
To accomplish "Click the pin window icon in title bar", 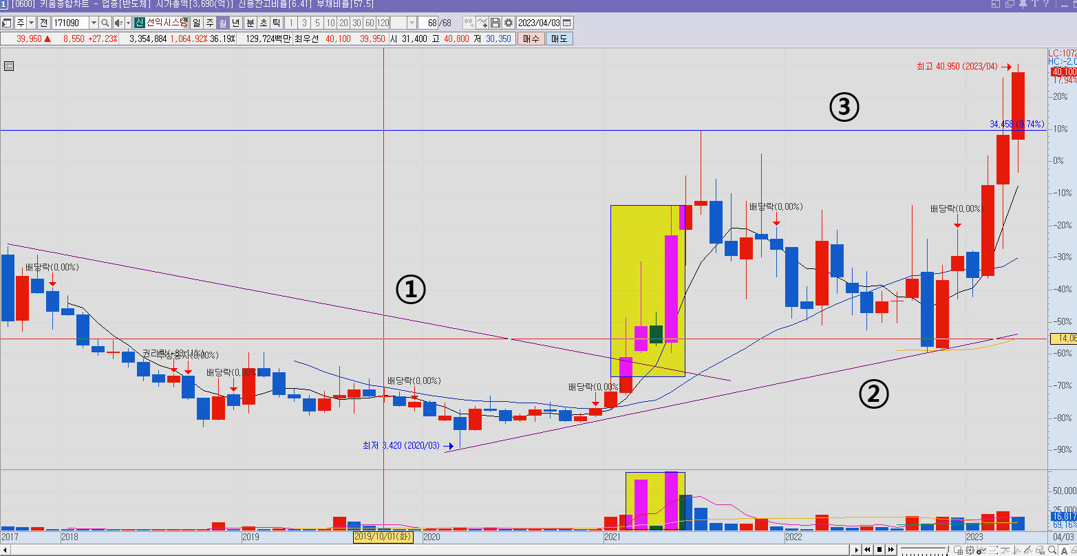I will 1023,3.
